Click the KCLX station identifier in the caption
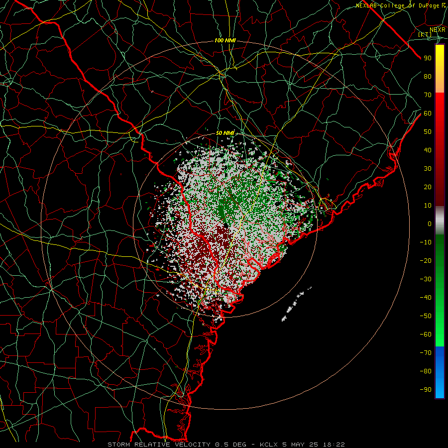This screenshot has width=448, height=448. click(269, 445)
